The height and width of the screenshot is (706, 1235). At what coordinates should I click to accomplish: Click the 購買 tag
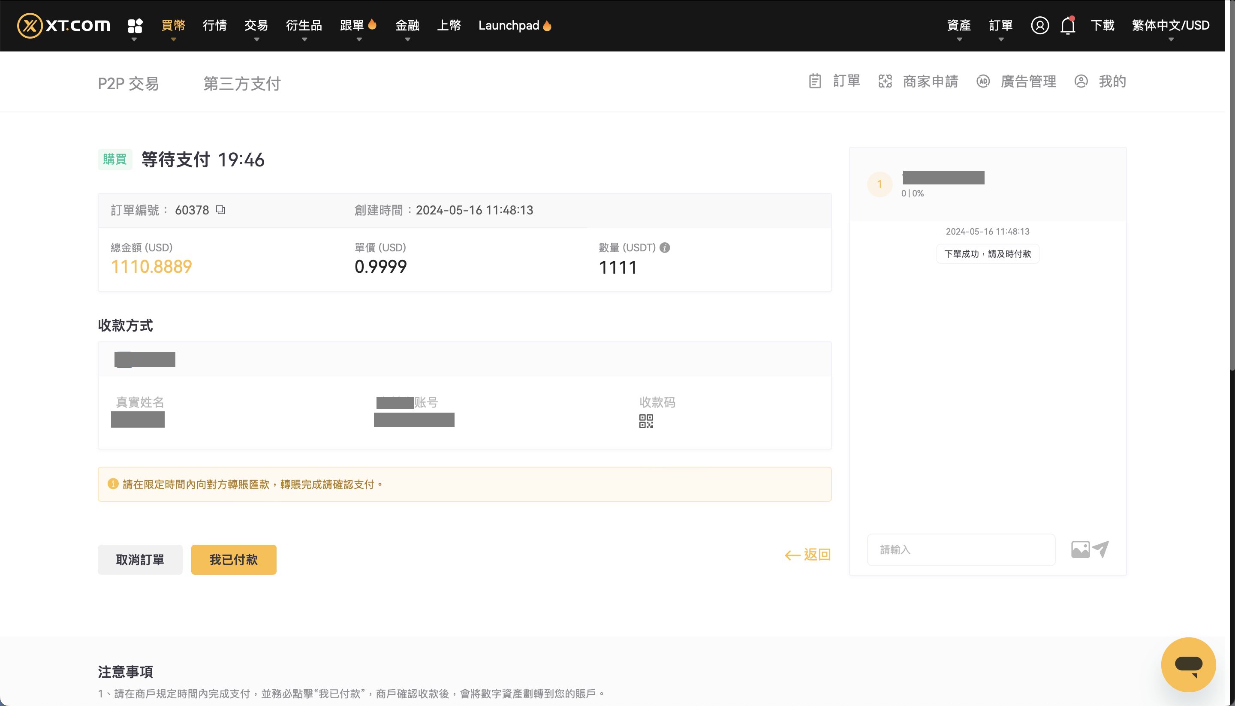(115, 159)
